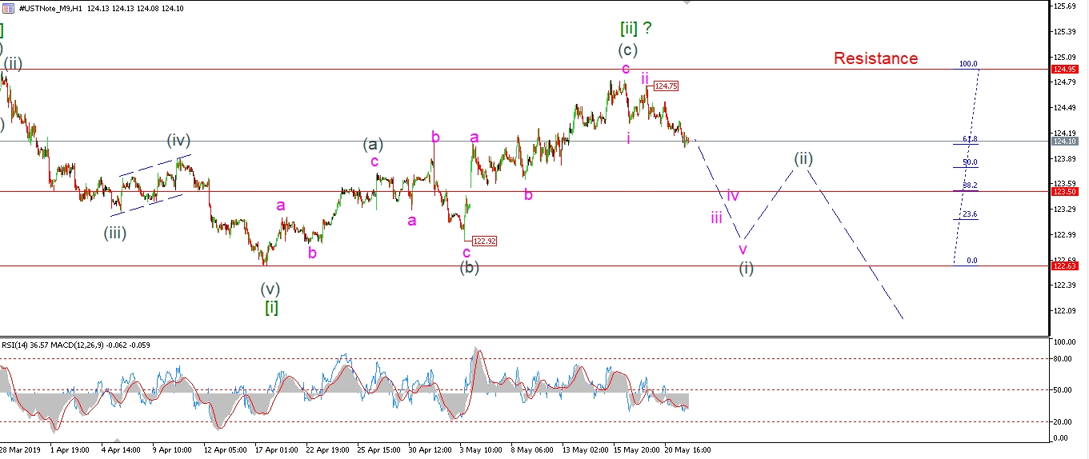Click the 122.92 price arrow label

484,241
